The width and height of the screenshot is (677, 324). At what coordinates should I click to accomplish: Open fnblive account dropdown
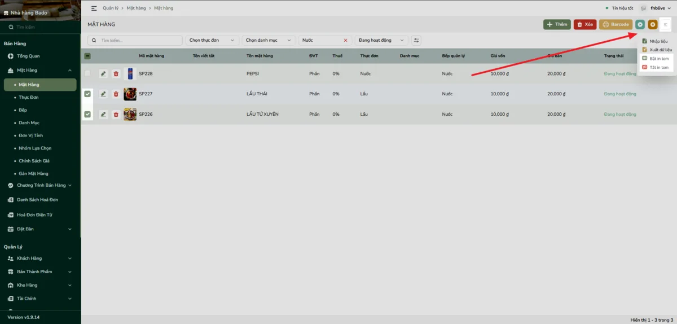(661, 8)
